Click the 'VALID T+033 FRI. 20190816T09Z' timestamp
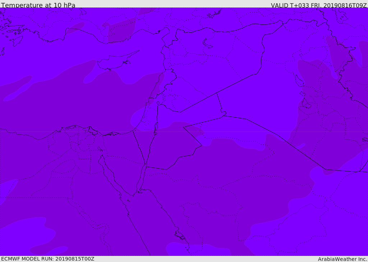This screenshot has width=368, height=262. pos(319,5)
